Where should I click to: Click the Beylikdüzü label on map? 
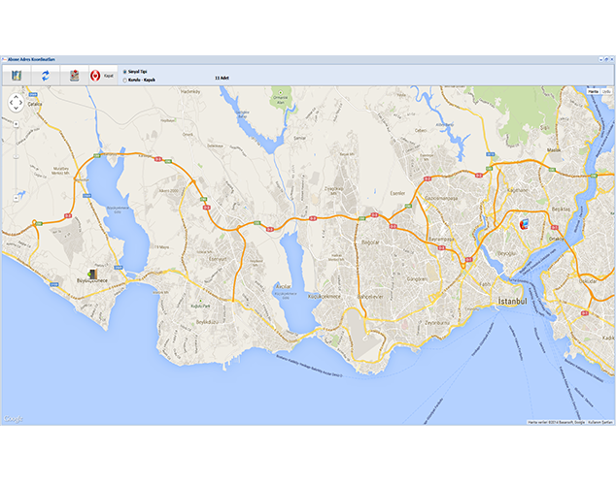[207, 322]
